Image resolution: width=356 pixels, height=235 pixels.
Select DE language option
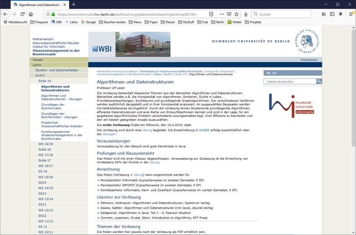coord(268,73)
